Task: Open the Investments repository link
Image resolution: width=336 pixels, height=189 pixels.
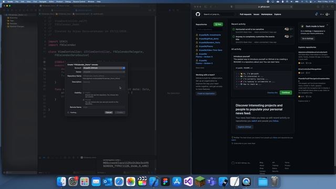Action: [210, 35]
